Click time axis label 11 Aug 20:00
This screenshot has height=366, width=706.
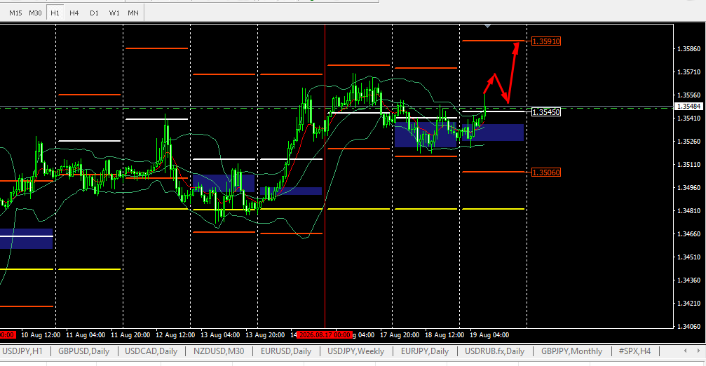point(130,335)
